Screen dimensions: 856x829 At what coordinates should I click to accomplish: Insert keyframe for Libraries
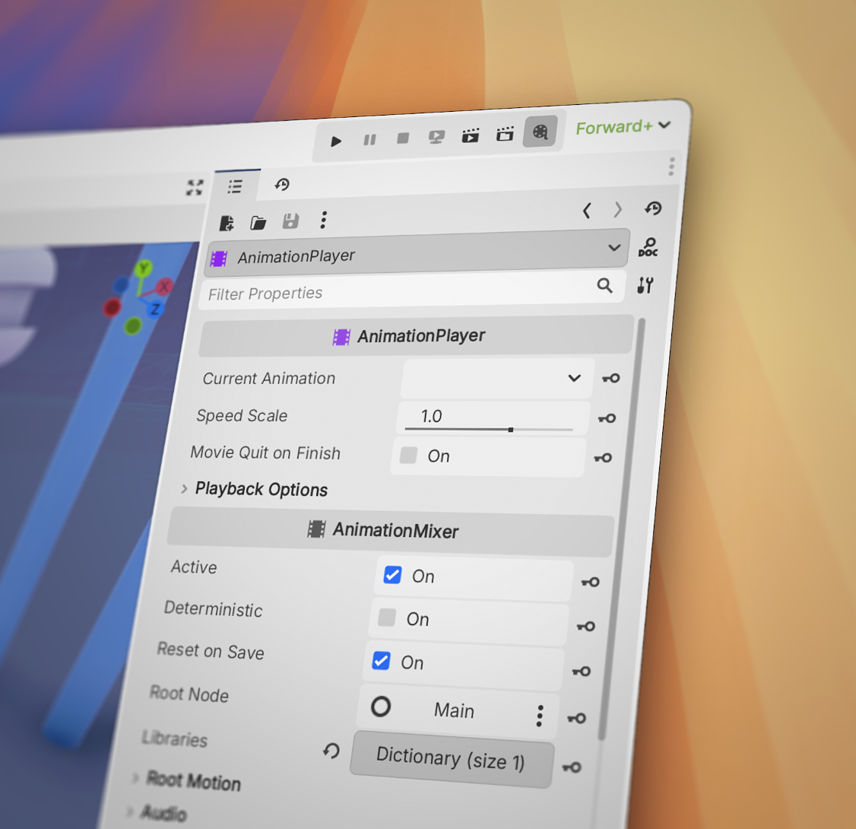(572, 767)
